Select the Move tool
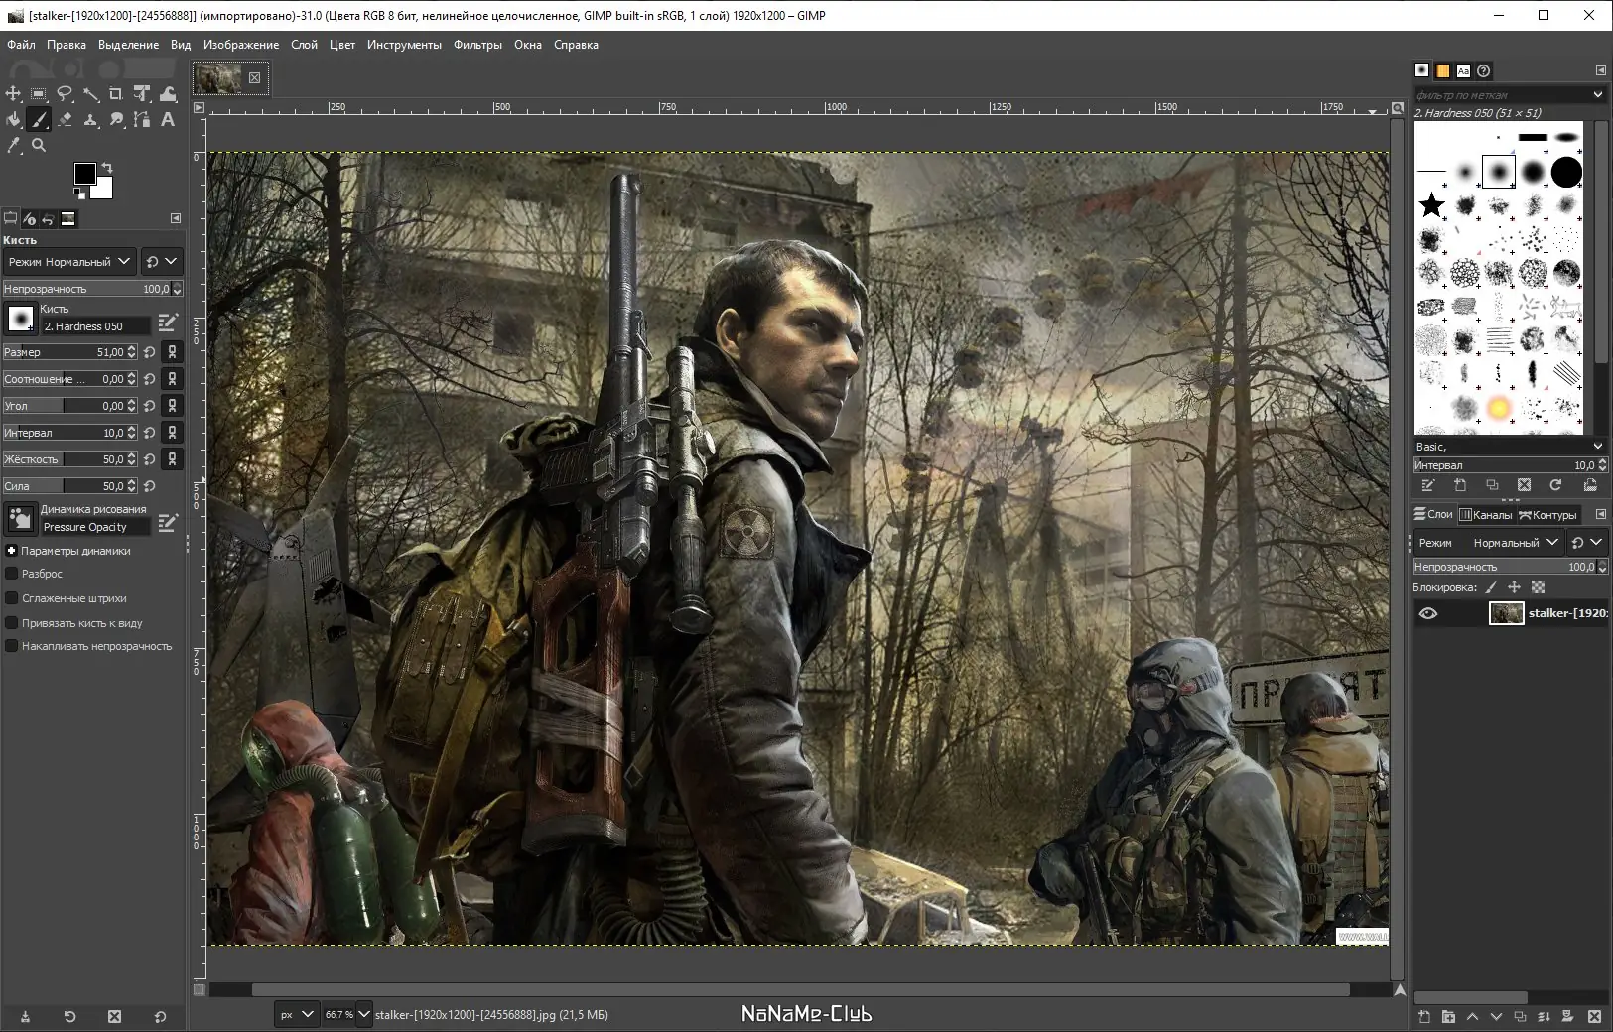 [13, 94]
